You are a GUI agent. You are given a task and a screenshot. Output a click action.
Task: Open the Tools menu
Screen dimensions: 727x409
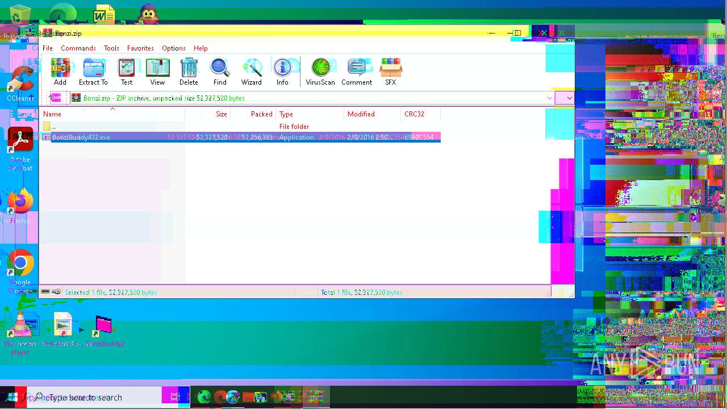(x=111, y=48)
